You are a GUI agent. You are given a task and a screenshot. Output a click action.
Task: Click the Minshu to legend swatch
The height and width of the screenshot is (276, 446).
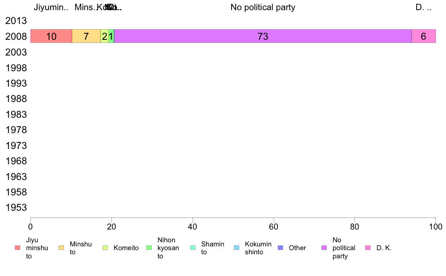61,248
